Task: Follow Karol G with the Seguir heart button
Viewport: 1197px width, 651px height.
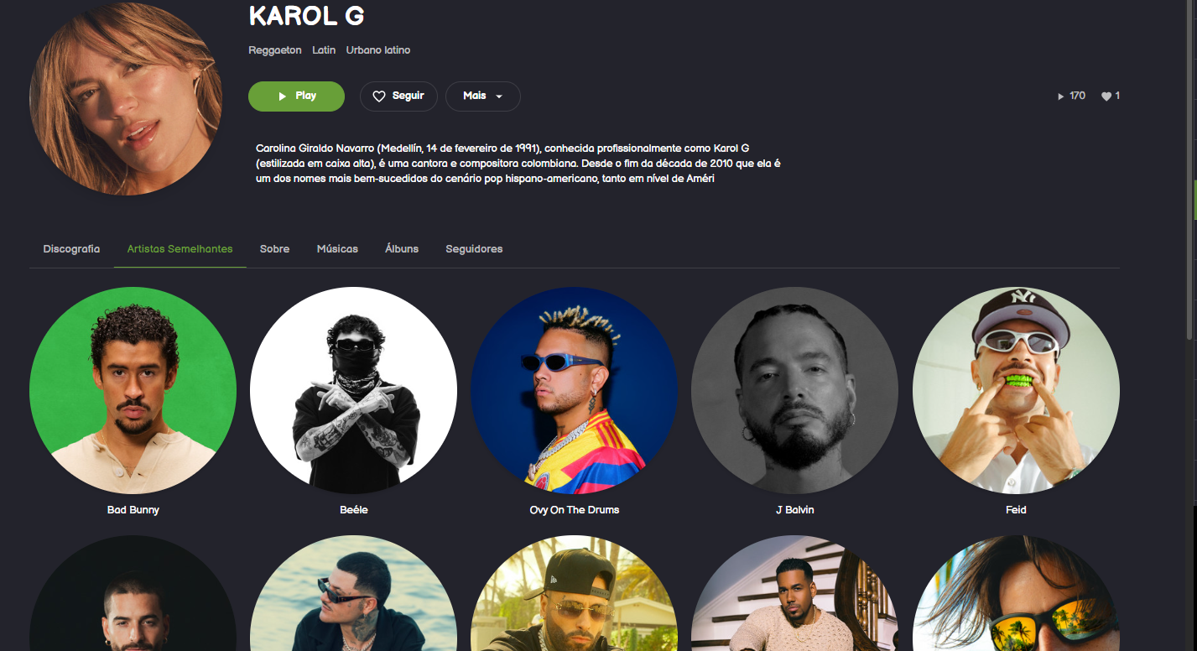Action: [x=398, y=96]
